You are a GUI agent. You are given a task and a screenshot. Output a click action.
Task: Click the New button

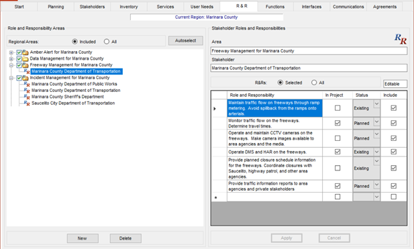pos(83,238)
